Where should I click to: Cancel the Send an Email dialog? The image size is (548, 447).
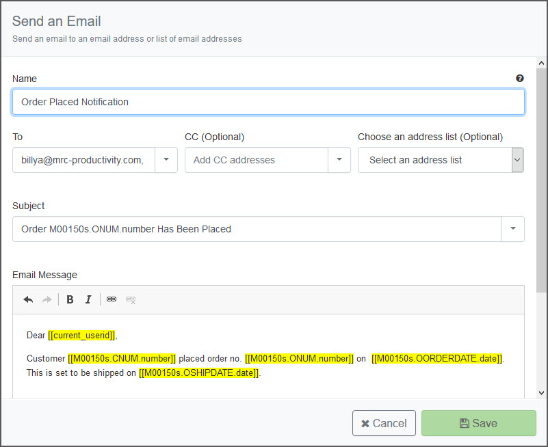point(384,423)
